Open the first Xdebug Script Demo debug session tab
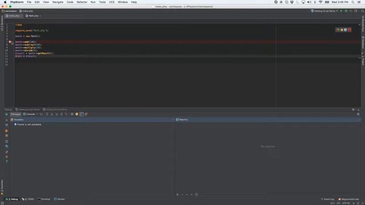The image size is (365, 205). [x=27, y=109]
